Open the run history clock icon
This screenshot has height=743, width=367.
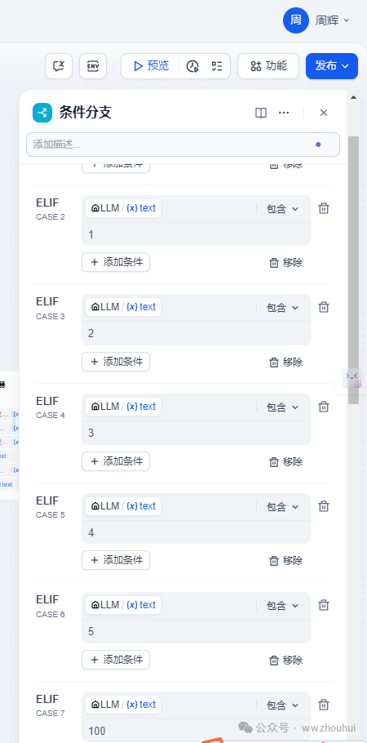[x=192, y=66]
